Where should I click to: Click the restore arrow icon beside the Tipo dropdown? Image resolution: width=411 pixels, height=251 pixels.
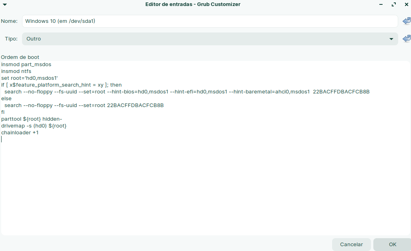tap(407, 38)
